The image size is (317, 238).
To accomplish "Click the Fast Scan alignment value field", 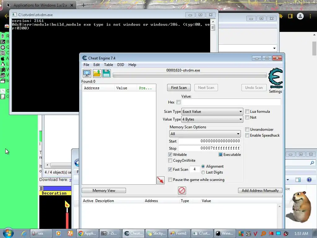I will 194,169.
